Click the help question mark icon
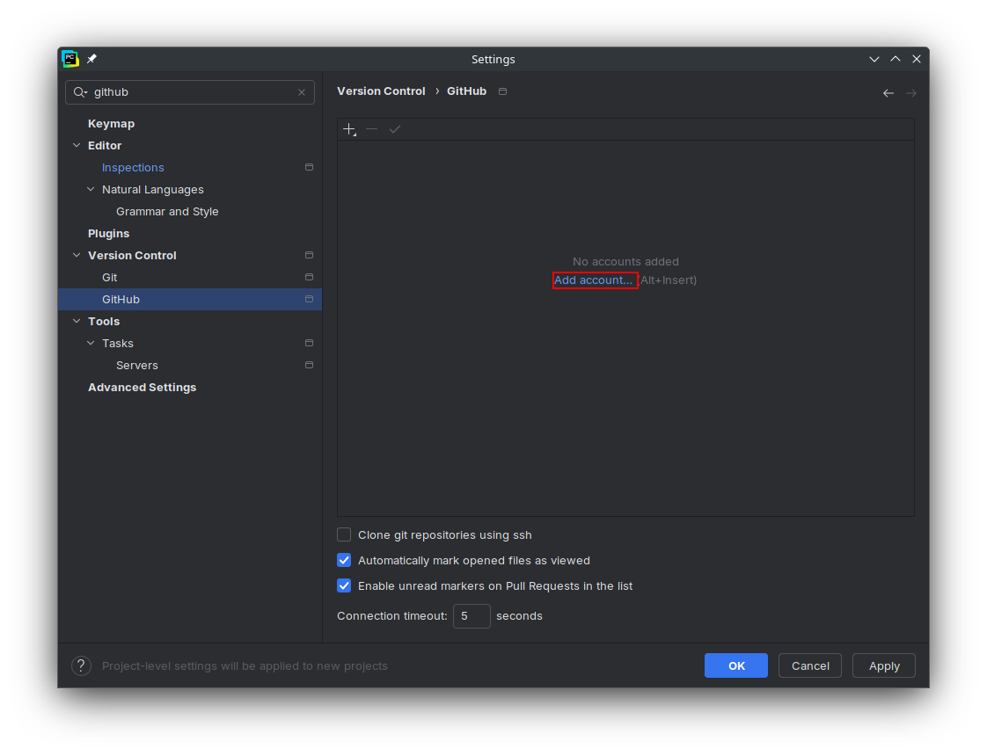Viewport: 987px width, 756px height. 81,666
